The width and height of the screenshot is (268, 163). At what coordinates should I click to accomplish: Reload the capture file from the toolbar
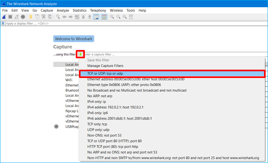[50, 17]
